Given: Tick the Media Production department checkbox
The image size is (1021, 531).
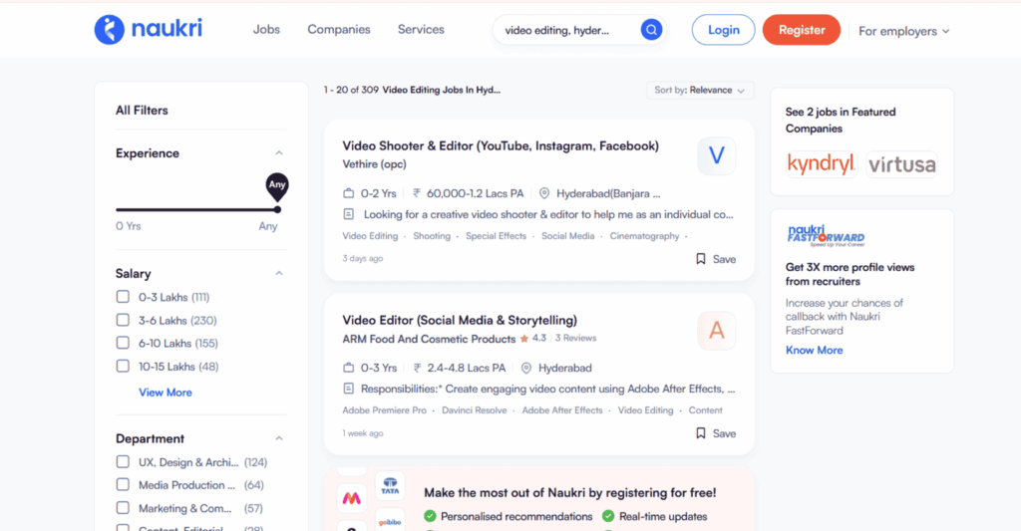Looking at the screenshot, I should coord(123,484).
